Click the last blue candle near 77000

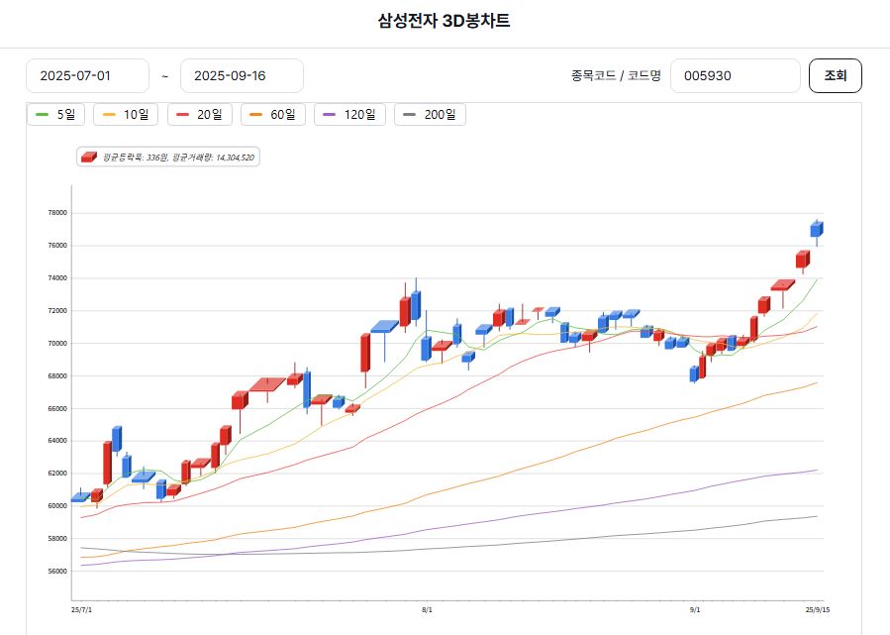[x=817, y=229]
